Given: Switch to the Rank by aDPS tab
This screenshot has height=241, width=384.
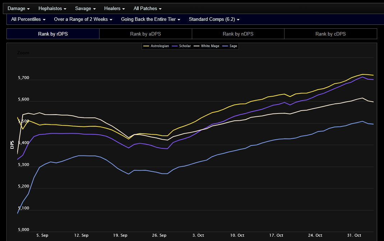Looking at the screenshot, I should coord(145,34).
